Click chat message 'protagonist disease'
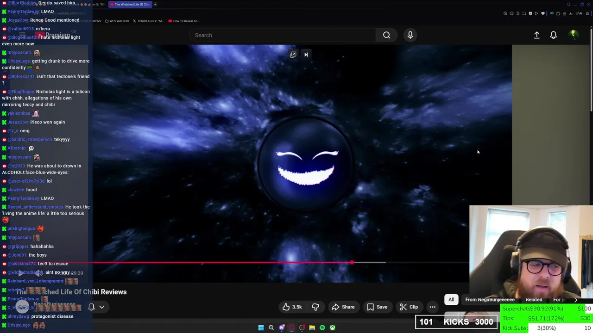 coord(52,316)
